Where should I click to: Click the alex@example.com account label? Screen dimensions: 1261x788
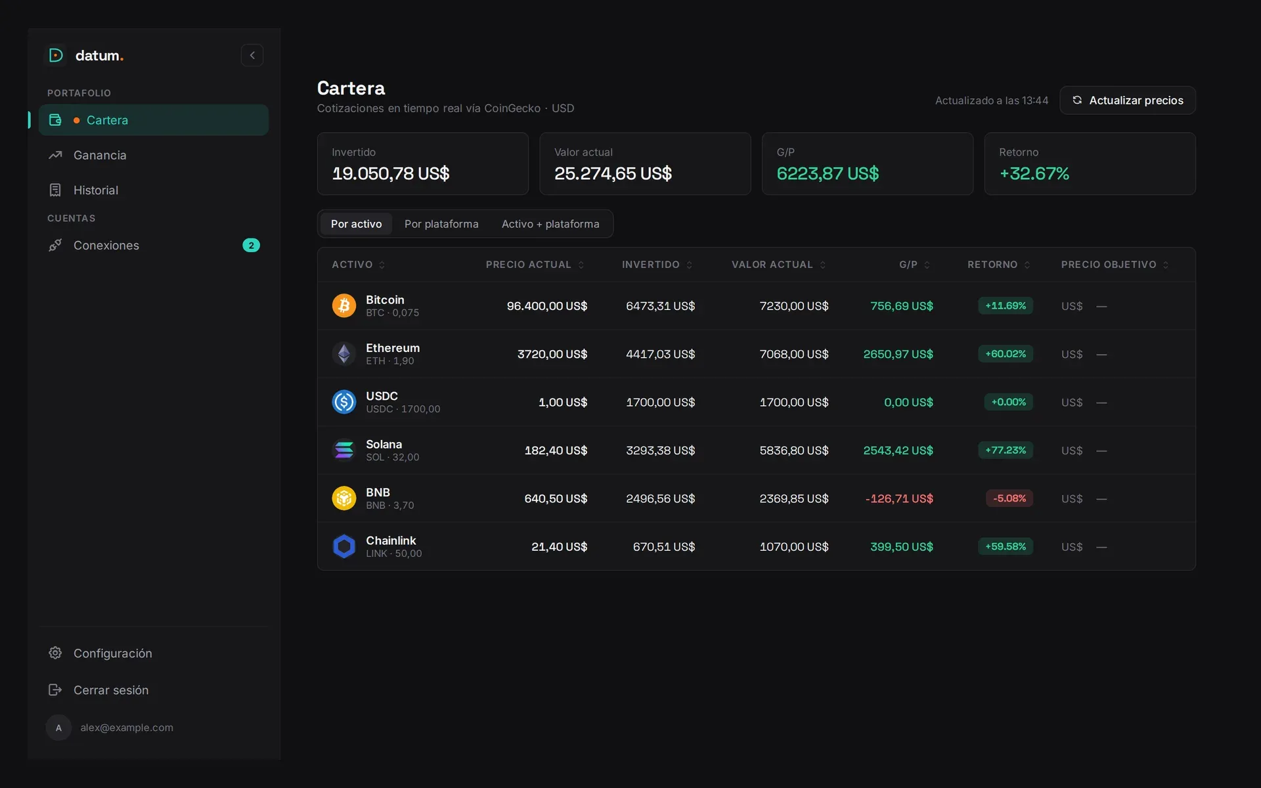pyautogui.click(x=127, y=728)
